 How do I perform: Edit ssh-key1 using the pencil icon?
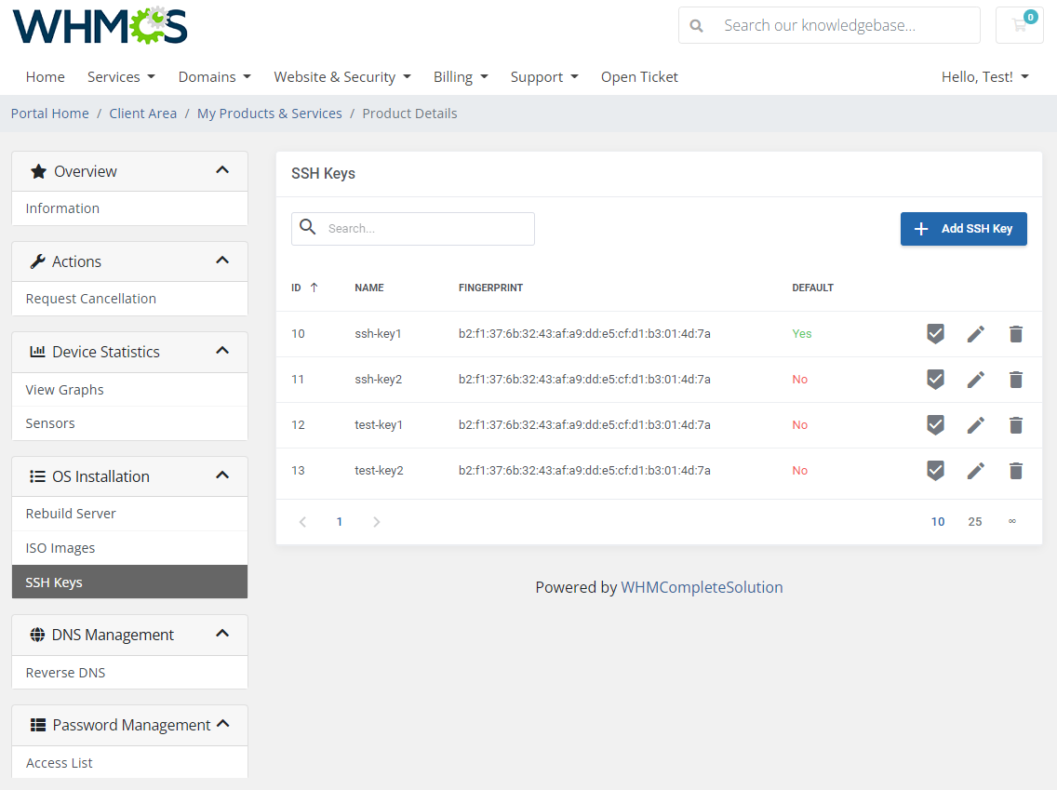click(x=975, y=333)
